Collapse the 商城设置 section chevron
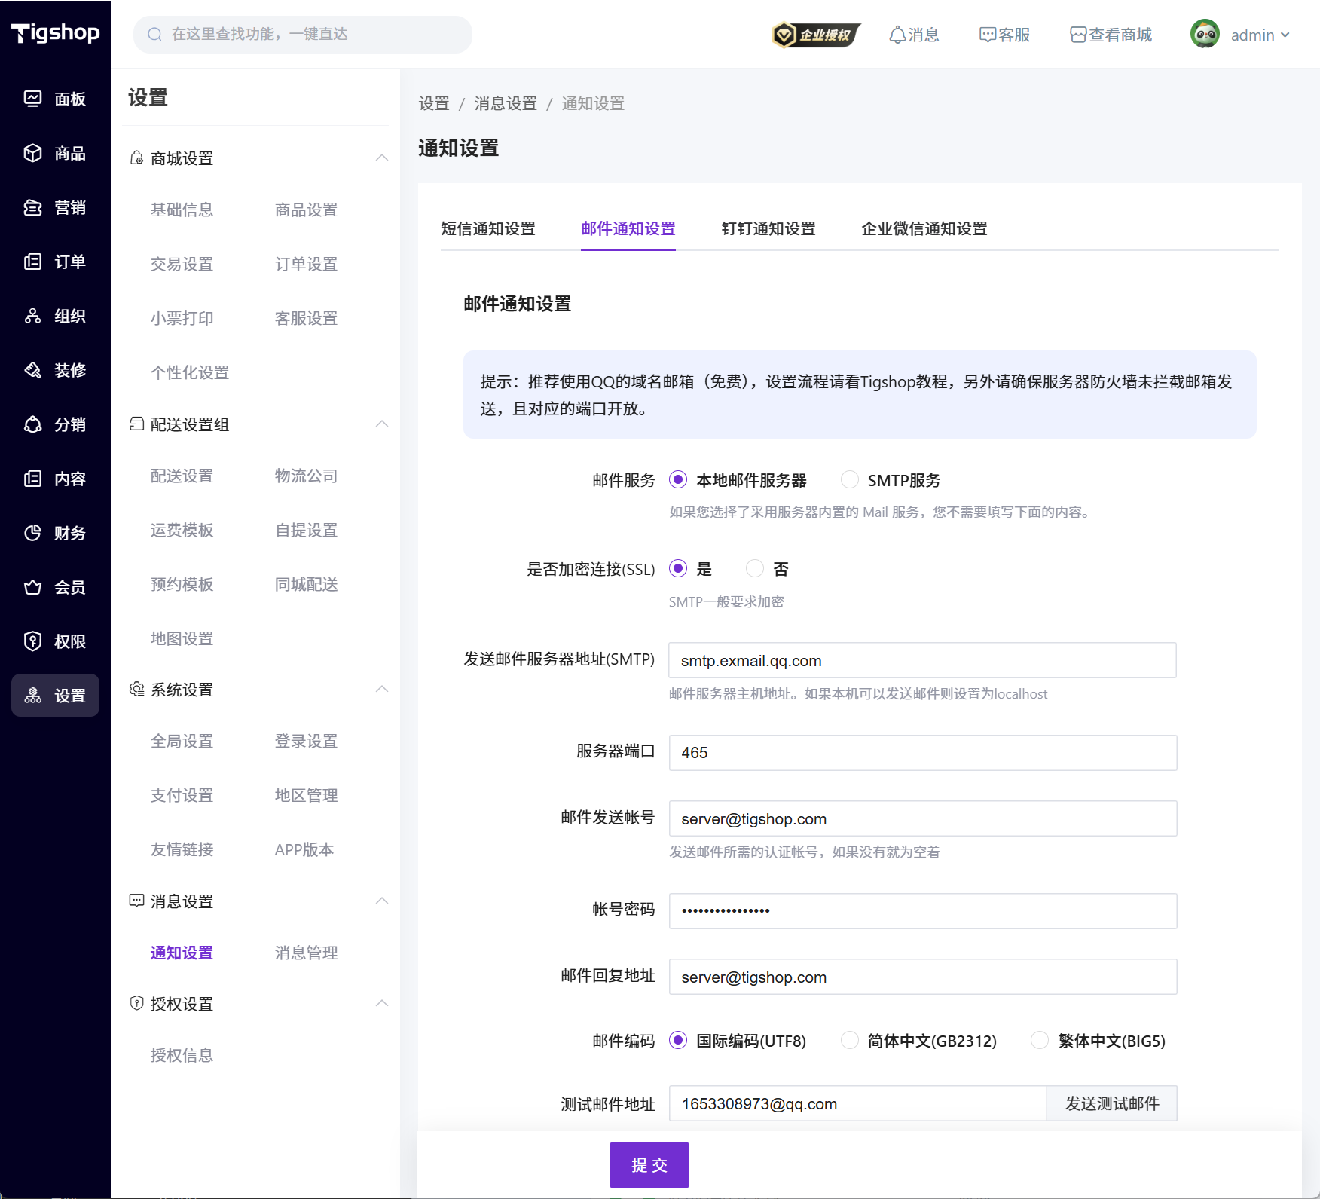Viewport: 1320px width, 1199px height. [x=382, y=158]
